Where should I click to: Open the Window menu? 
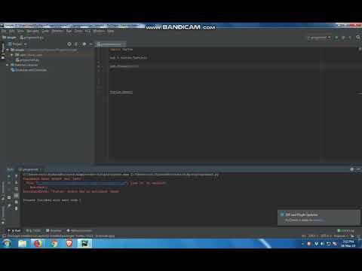pyautogui.click(x=99, y=31)
